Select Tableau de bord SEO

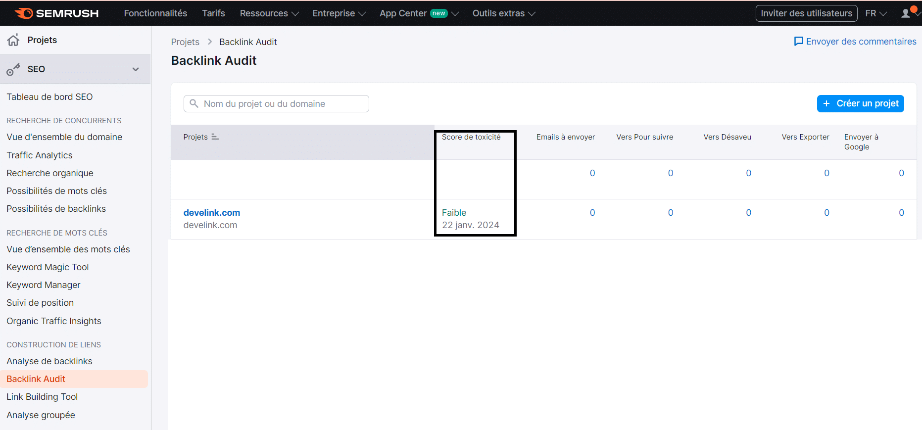pyautogui.click(x=49, y=97)
